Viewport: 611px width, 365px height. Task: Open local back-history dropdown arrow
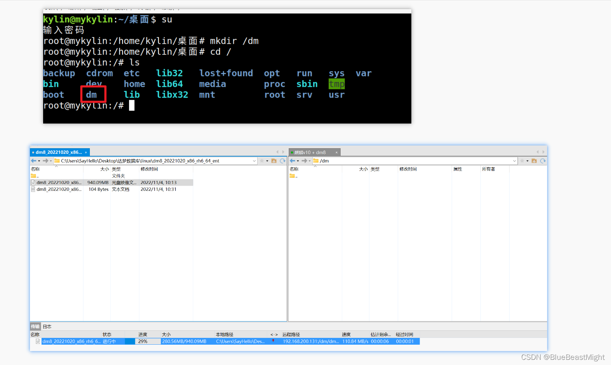pyautogui.click(x=39, y=161)
